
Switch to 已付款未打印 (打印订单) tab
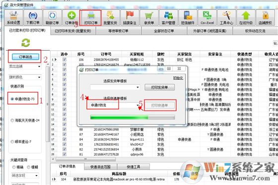pyautogui.click(x=27, y=30)
